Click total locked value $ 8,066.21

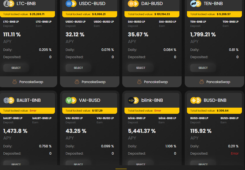(x=99, y=14)
